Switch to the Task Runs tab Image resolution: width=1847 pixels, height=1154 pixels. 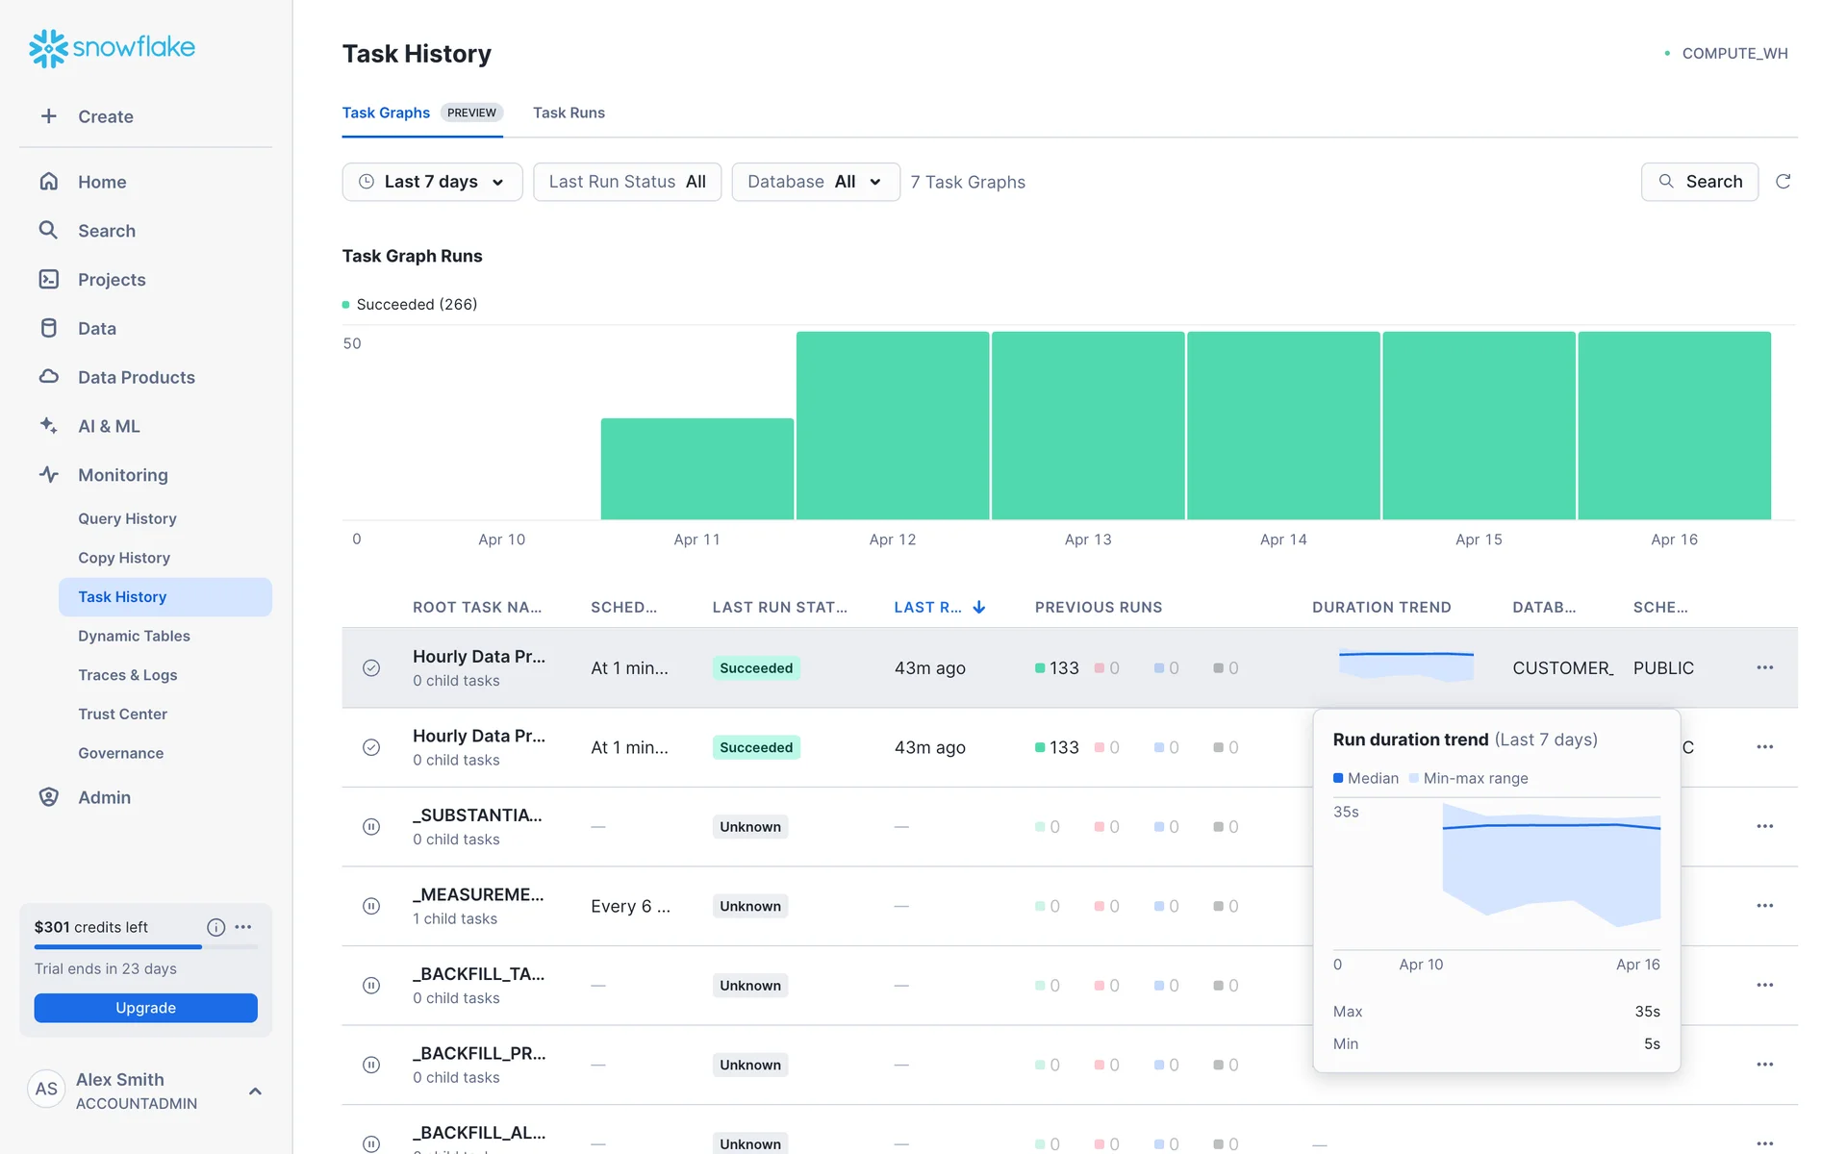(x=569, y=113)
